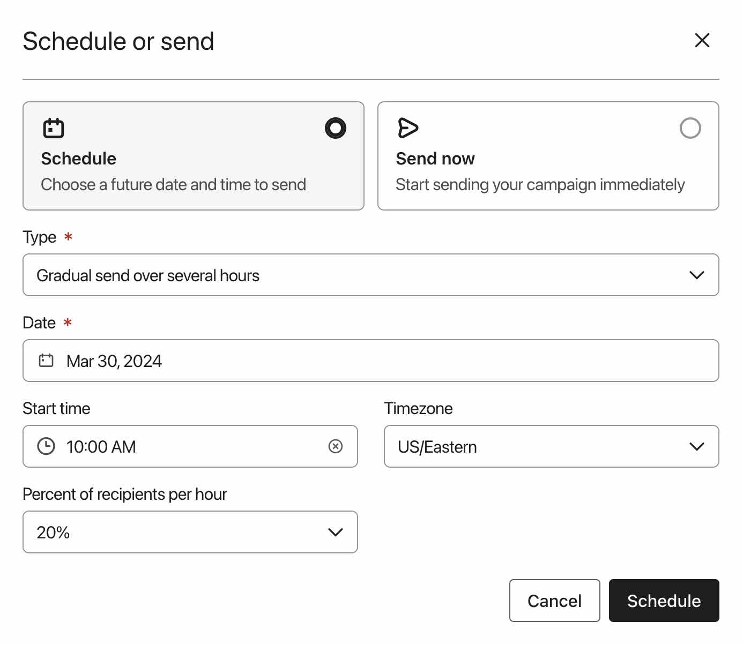Clear the Start time using the circled X icon

click(x=336, y=446)
